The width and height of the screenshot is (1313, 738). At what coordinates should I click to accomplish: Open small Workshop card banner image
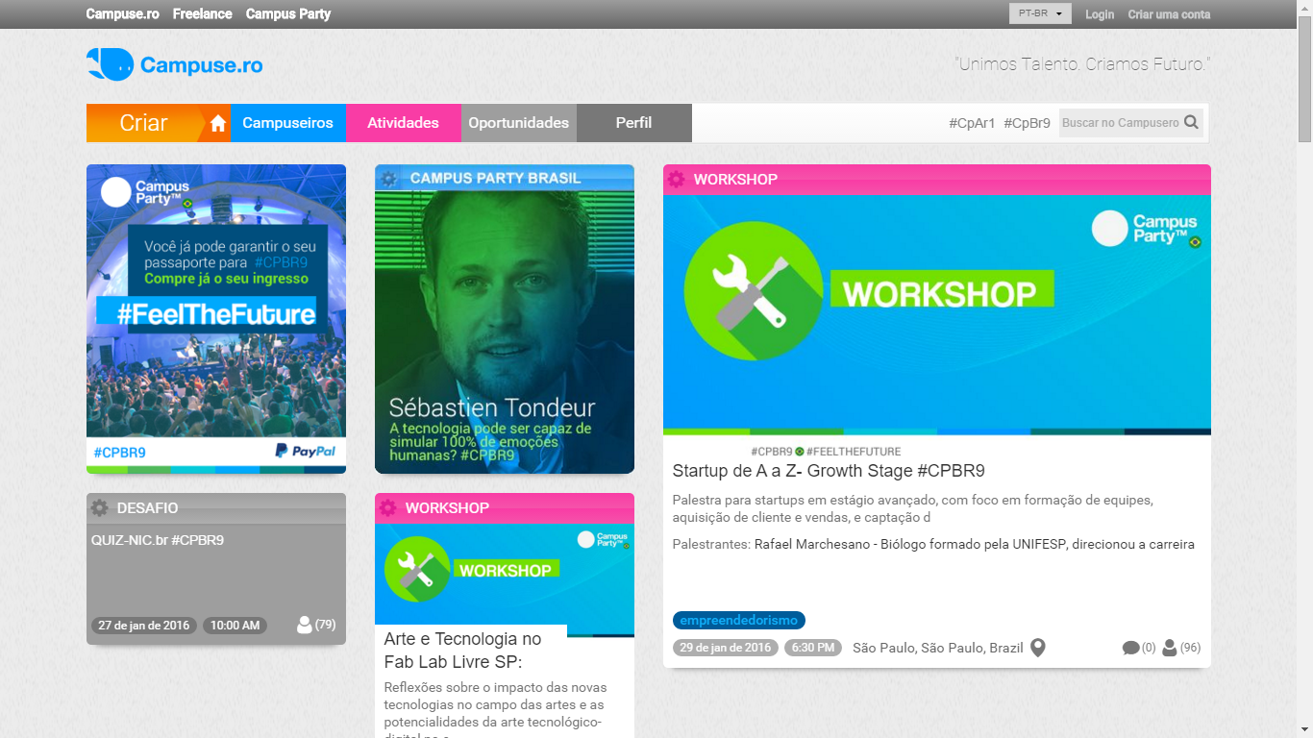pyautogui.click(x=505, y=579)
